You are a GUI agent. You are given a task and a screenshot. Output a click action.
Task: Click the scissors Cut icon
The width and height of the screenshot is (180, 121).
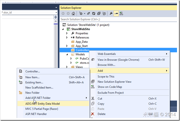93,98
